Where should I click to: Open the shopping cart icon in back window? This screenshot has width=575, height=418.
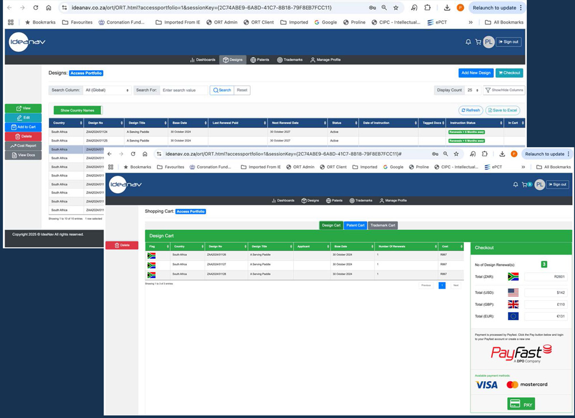tap(478, 42)
